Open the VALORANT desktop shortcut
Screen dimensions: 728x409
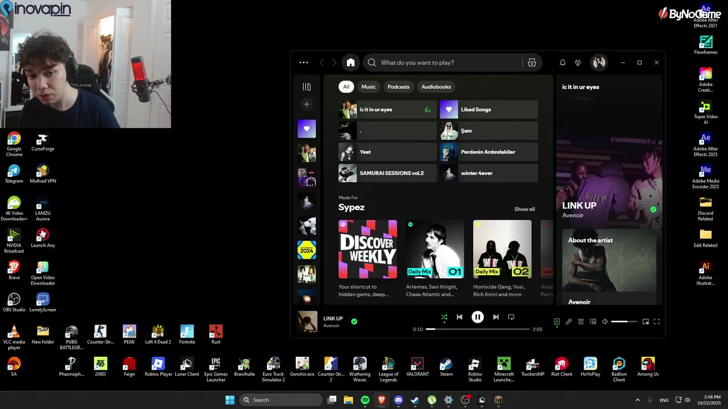[x=417, y=366]
